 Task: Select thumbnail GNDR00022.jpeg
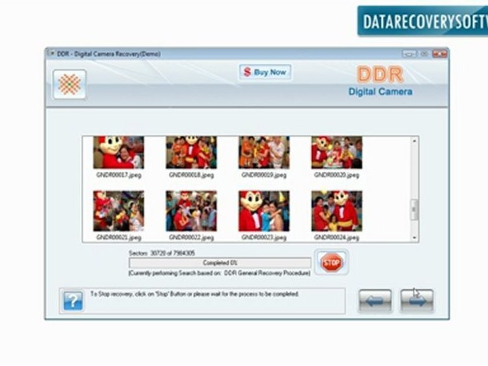[x=192, y=211]
